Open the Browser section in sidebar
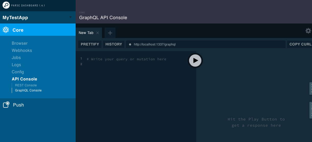This screenshot has height=142, width=312. (x=20, y=43)
